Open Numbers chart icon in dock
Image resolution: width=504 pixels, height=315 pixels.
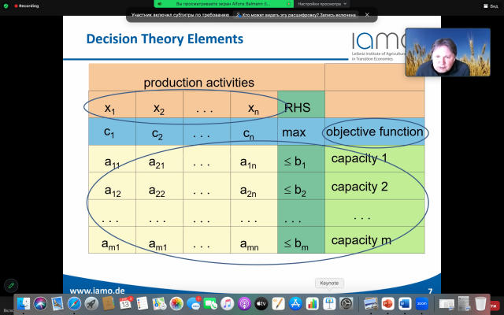coord(312,304)
